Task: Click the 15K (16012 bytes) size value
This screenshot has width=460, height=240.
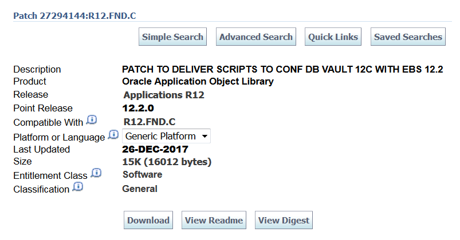Action: pos(167,162)
